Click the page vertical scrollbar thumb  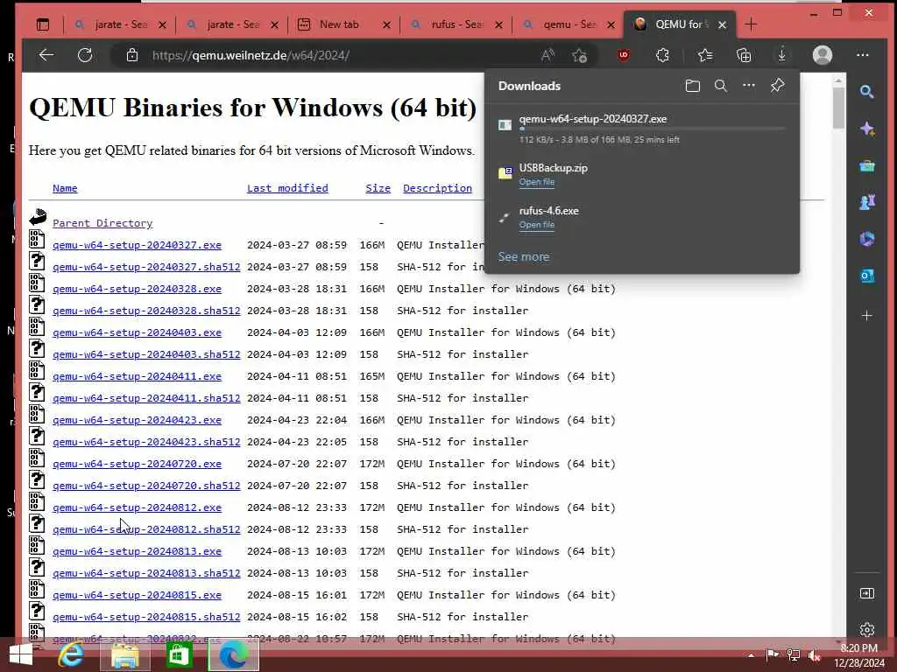tap(838, 108)
